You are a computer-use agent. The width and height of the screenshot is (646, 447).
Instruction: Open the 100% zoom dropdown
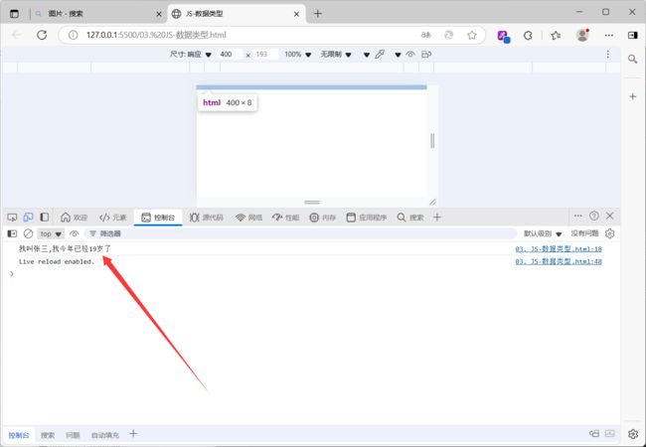tap(298, 55)
